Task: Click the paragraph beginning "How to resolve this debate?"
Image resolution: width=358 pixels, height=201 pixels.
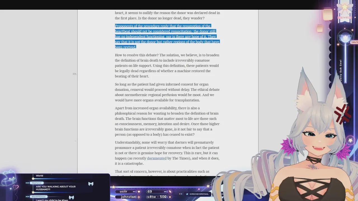Action: (167, 66)
